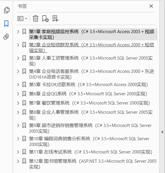This screenshot has width=165, height=173.
Task: Collapse the navigation pane with the triangle arrow
Action: pos(162,132)
